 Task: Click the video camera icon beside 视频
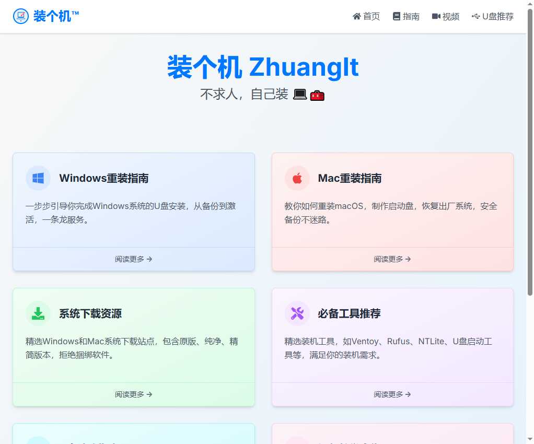click(x=436, y=16)
